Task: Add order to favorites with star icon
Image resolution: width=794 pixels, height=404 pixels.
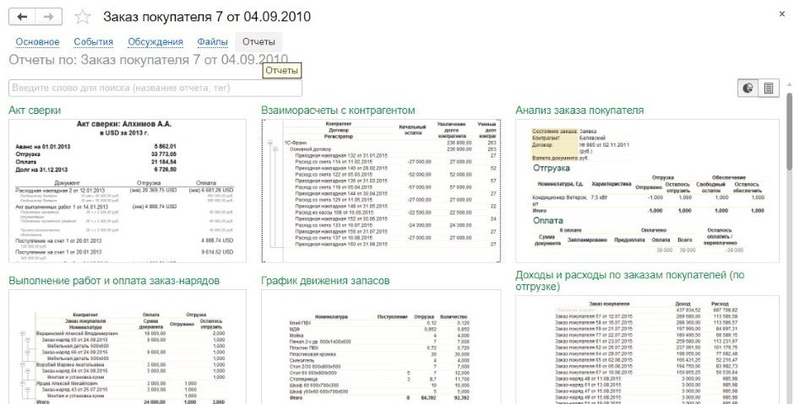Action: tap(82, 17)
